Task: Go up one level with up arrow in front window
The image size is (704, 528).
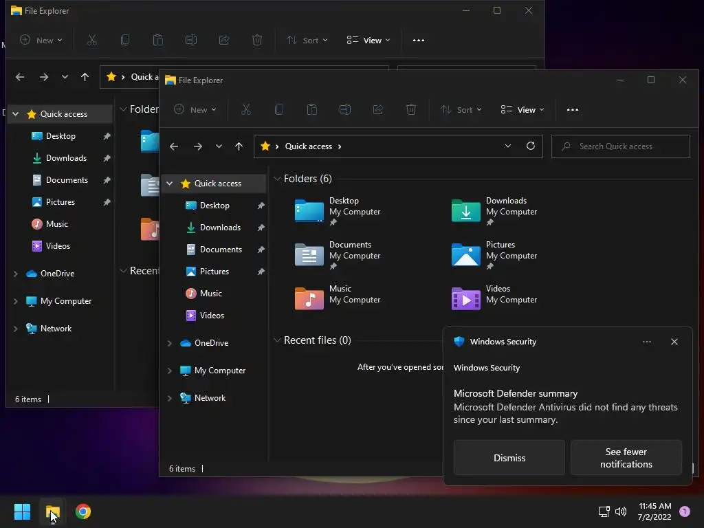Action: point(239,146)
